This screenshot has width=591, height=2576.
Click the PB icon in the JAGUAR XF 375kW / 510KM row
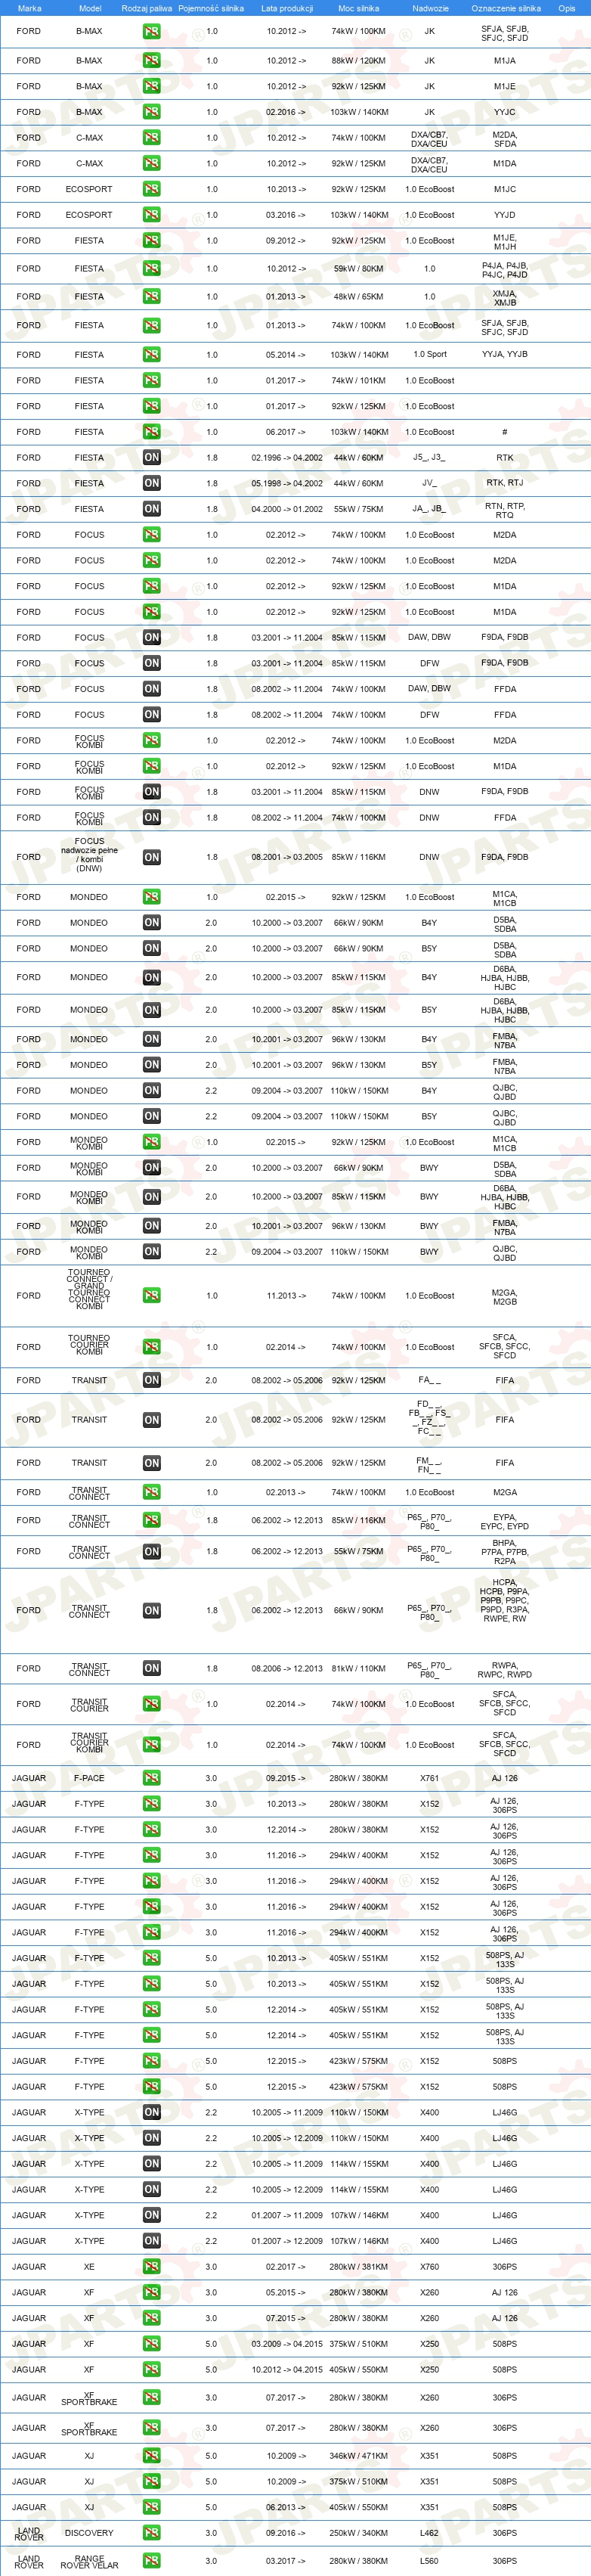click(151, 2344)
